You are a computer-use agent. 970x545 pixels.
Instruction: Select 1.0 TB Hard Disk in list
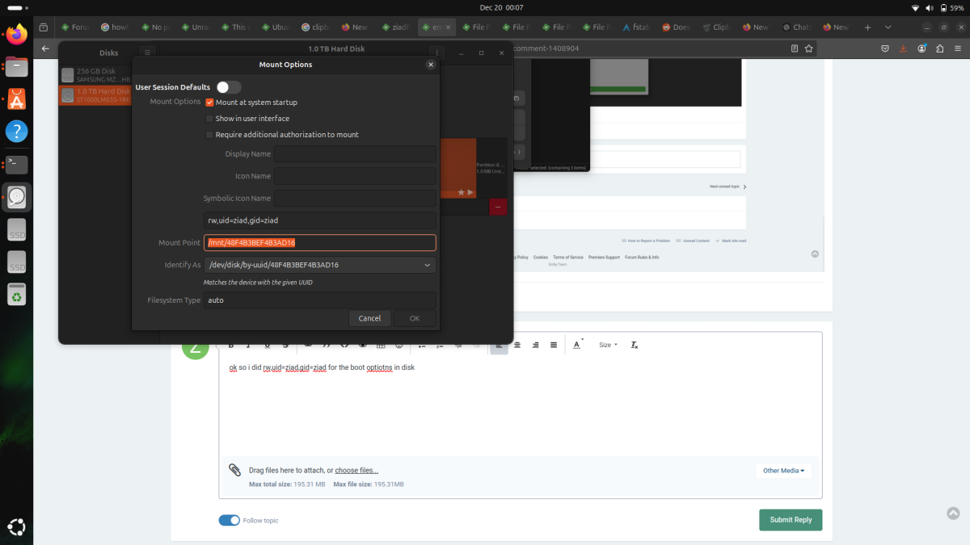pos(95,95)
